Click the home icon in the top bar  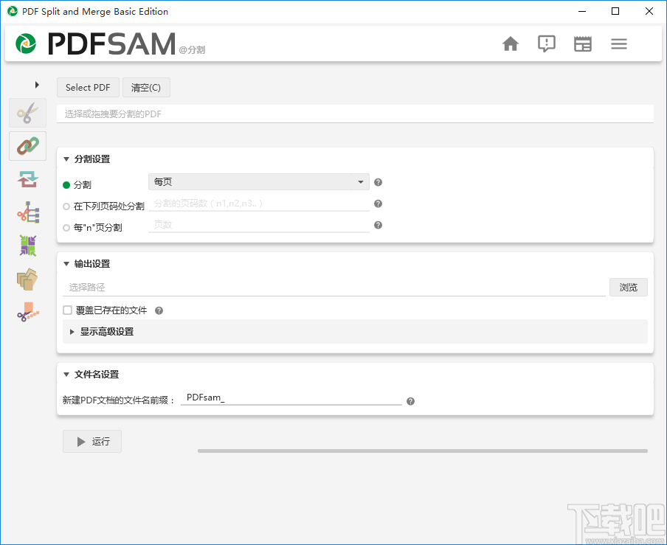[x=510, y=44]
